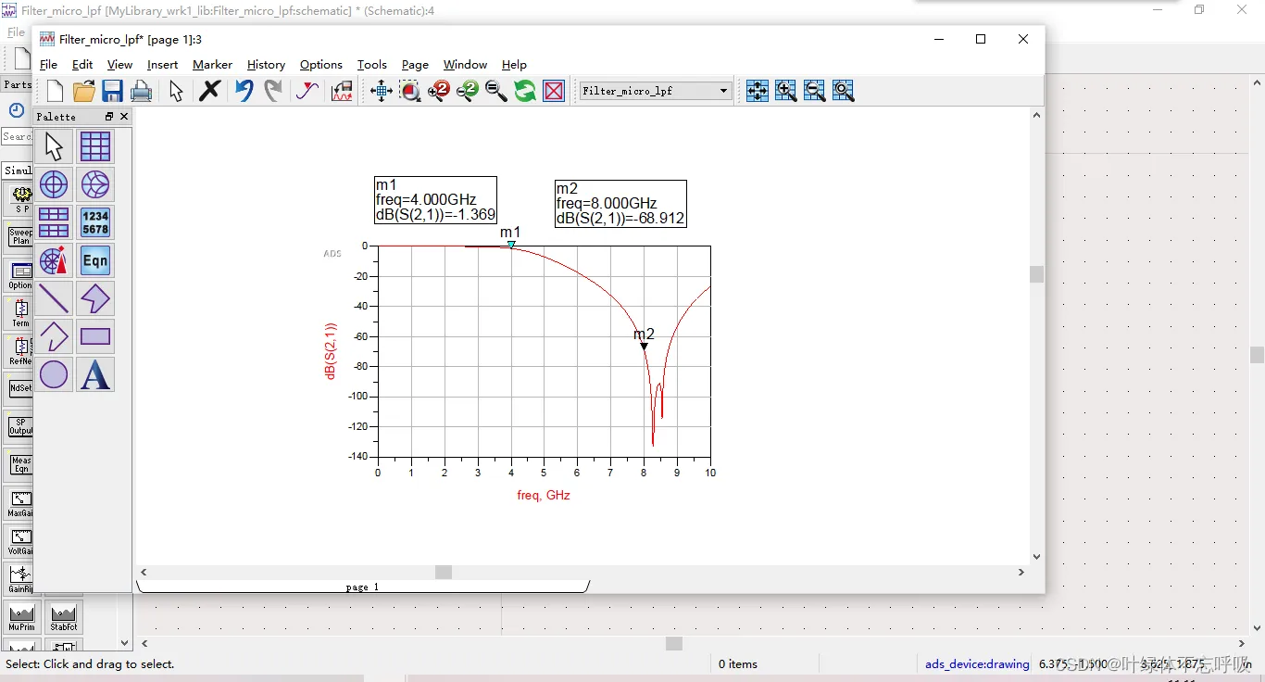Image resolution: width=1265 pixels, height=682 pixels.
Task: Switch to page 1 tab
Action: pyautogui.click(x=362, y=587)
